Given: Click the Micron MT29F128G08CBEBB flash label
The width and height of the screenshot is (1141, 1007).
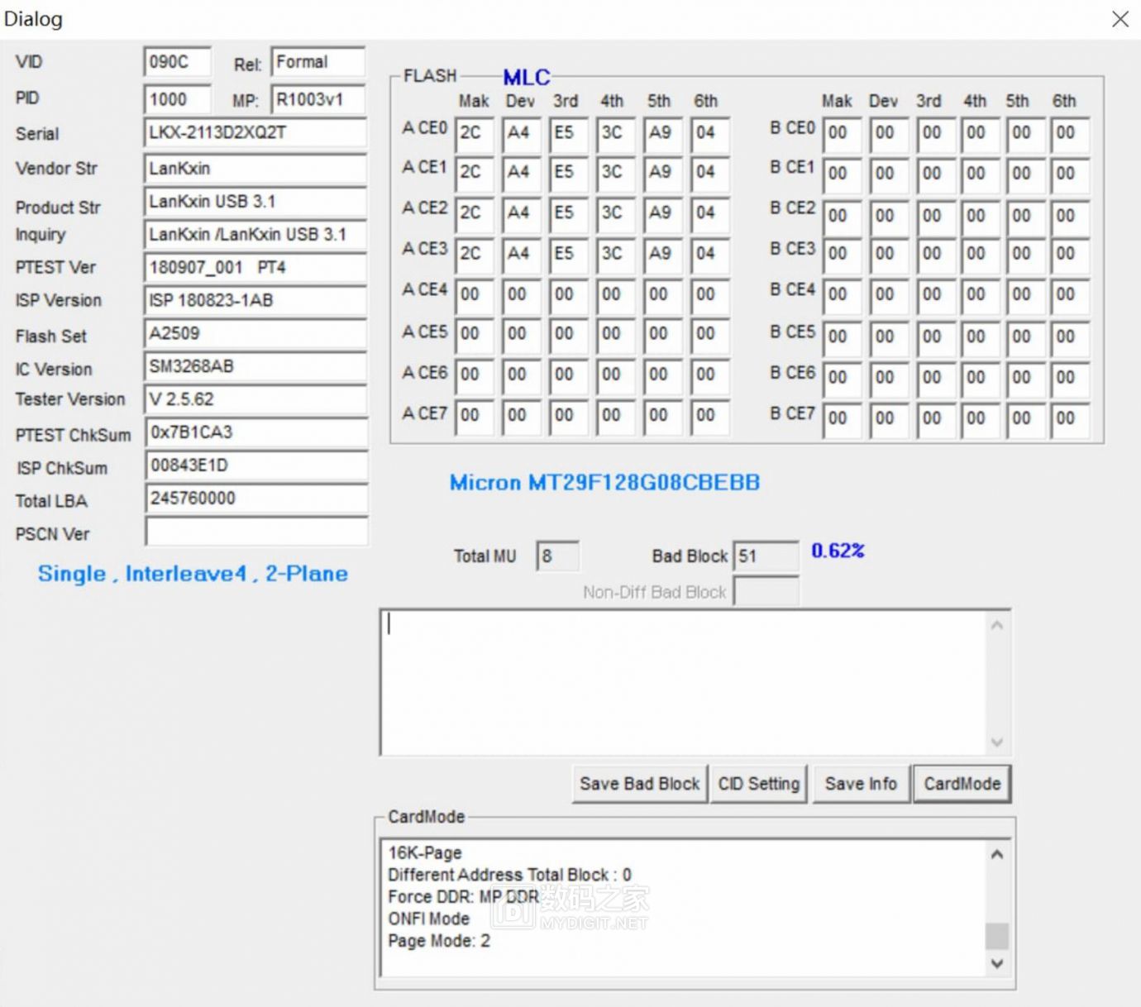Looking at the screenshot, I should click(x=604, y=483).
